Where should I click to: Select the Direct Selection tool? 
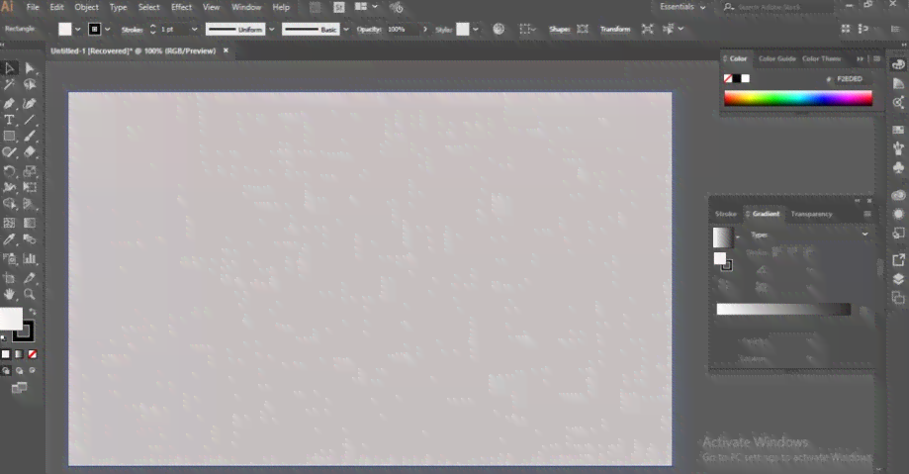pos(30,68)
